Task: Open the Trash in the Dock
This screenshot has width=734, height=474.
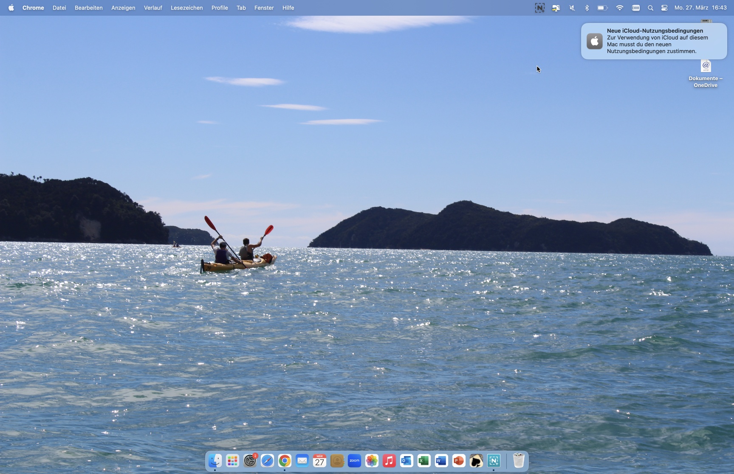Action: 519,461
